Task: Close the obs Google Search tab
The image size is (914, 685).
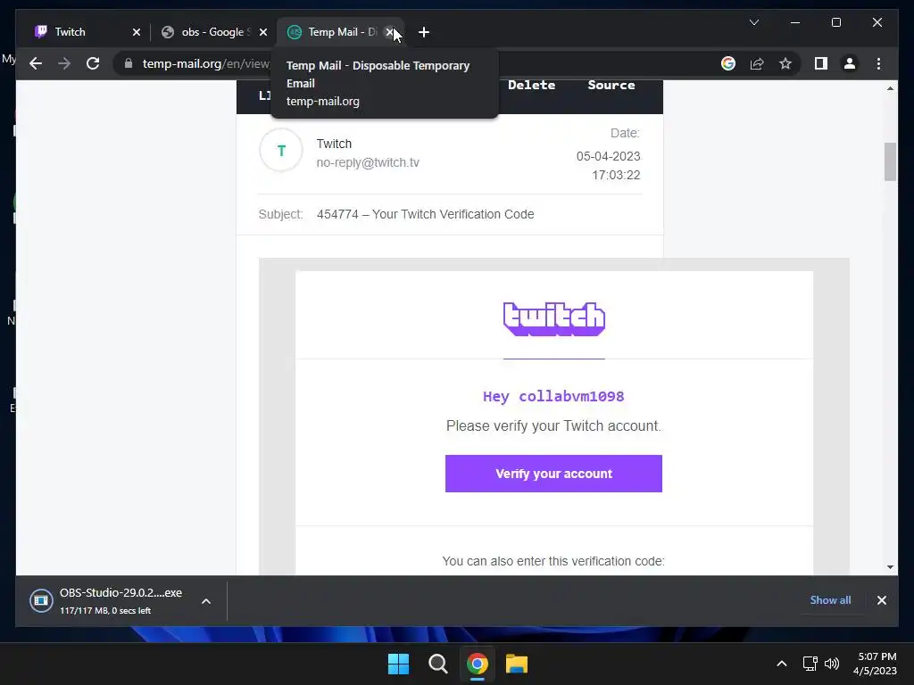Action: click(263, 32)
